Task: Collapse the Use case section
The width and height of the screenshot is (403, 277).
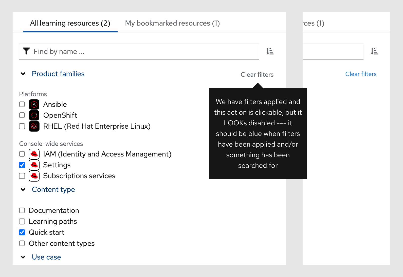Action: [23, 257]
